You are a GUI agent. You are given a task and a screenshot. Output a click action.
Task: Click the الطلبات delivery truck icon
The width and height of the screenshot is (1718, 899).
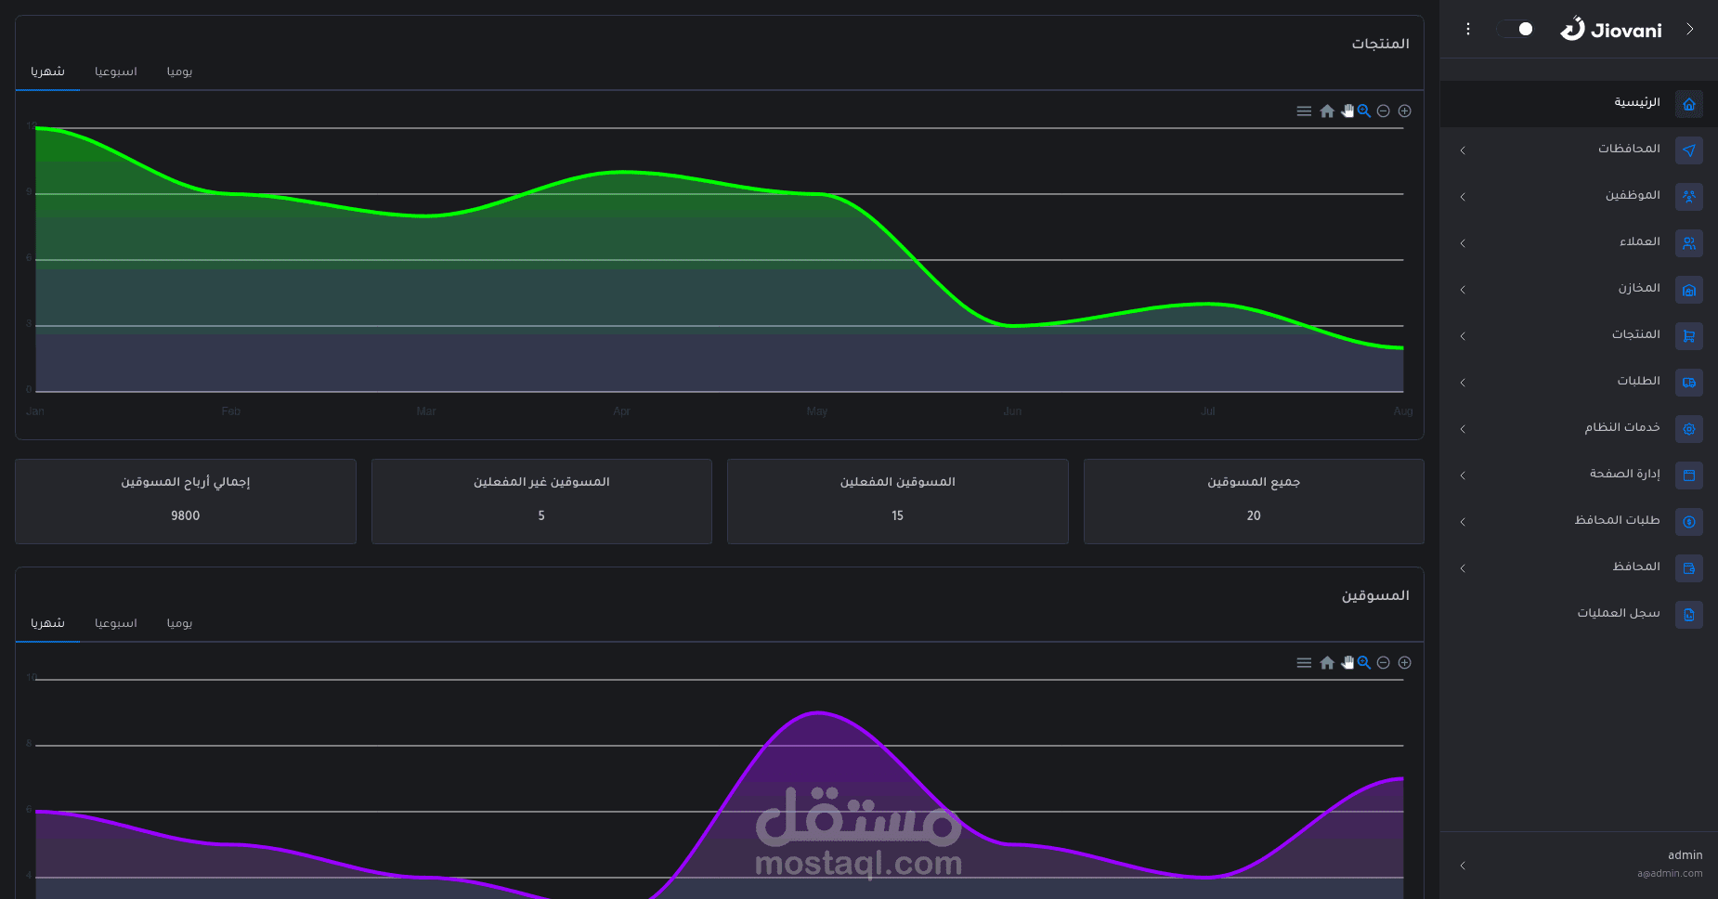pyautogui.click(x=1689, y=383)
